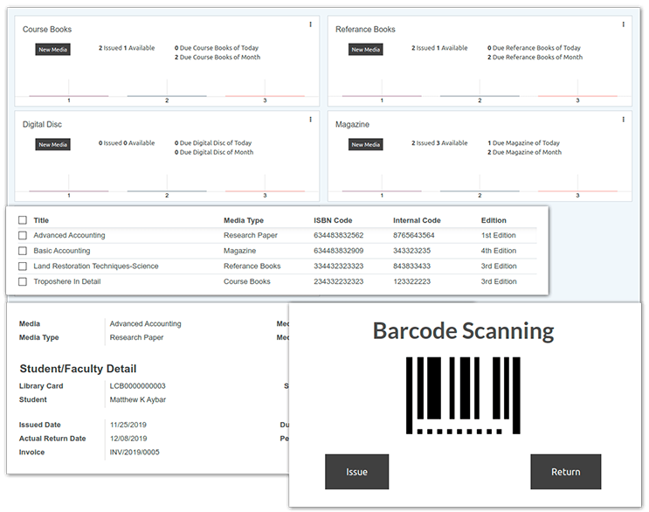Viewport: 649px width, 512px height.
Task: Click Referance Books media type cell
Action: [252, 266]
